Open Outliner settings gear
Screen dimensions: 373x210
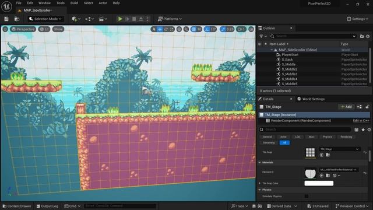(x=368, y=36)
